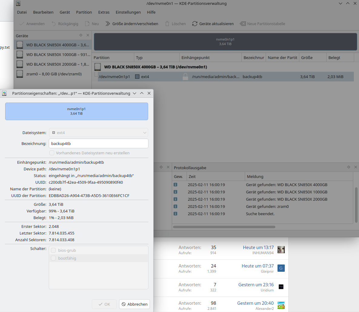359x312 pixels.
Task: Open Heute um 13:17 thread link
Action: coord(258,248)
